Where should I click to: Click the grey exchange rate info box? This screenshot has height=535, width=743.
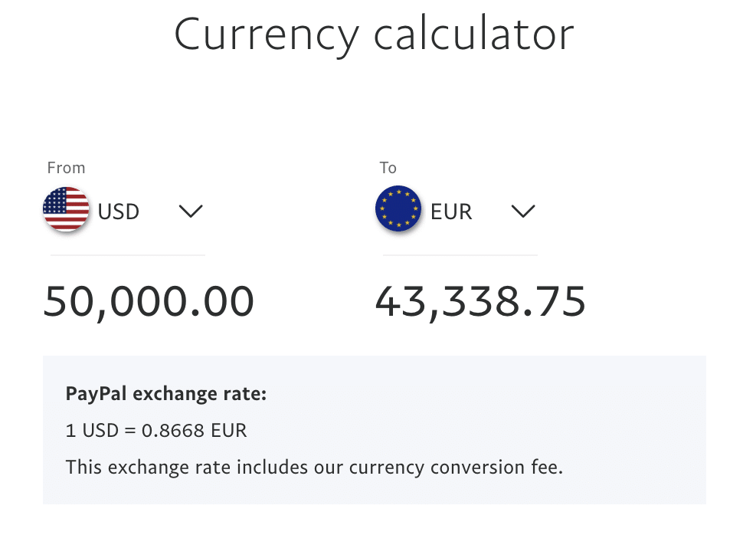[x=375, y=430]
